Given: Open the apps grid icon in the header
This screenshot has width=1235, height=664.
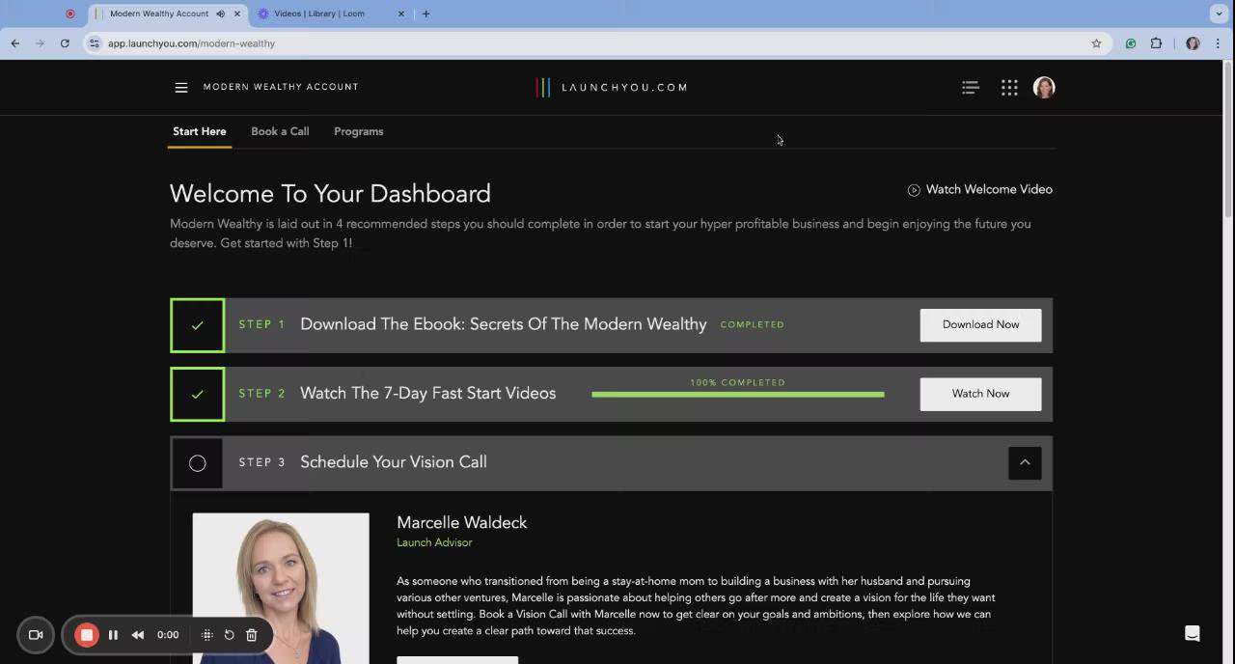Looking at the screenshot, I should pos(1009,87).
